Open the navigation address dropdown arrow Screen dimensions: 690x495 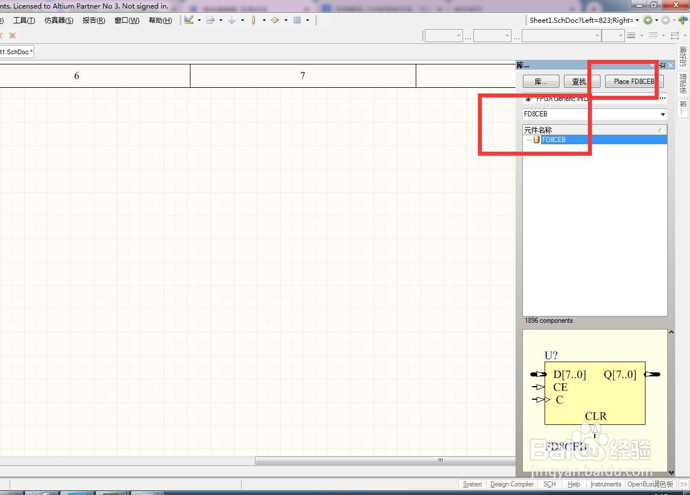[637, 21]
